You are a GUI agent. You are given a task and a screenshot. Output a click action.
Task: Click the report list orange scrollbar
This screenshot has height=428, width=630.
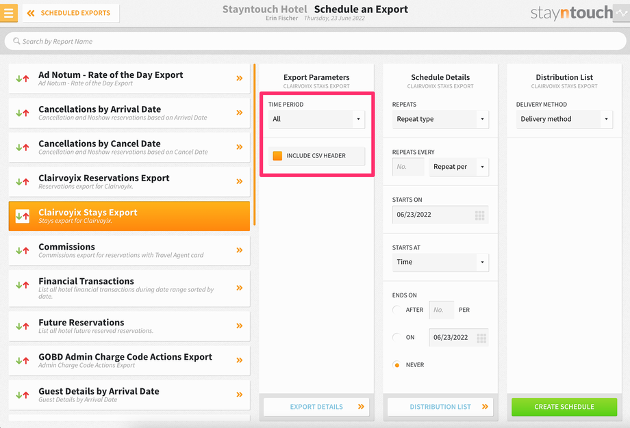[x=254, y=144]
